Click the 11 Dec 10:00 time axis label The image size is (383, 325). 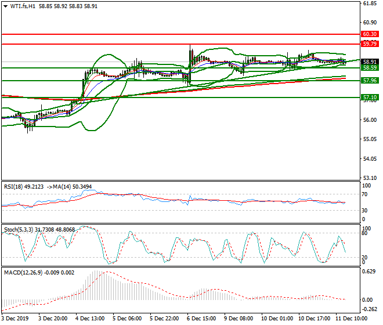pos(352,319)
